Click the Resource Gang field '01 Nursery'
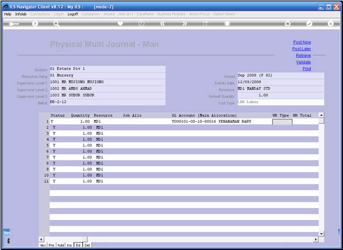 click(108, 75)
